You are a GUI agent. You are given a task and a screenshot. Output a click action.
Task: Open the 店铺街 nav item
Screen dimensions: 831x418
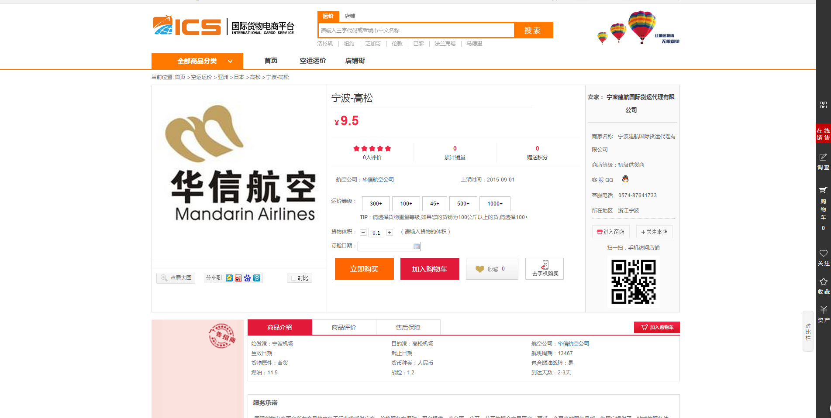pos(355,61)
